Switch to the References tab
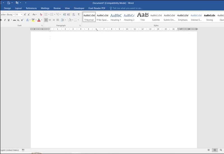224x154 pixels. click(31, 8)
